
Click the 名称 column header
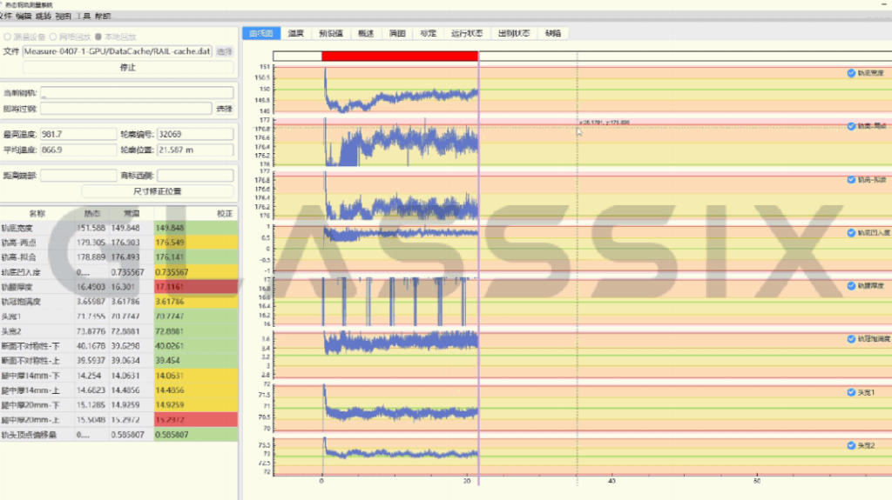pos(37,214)
